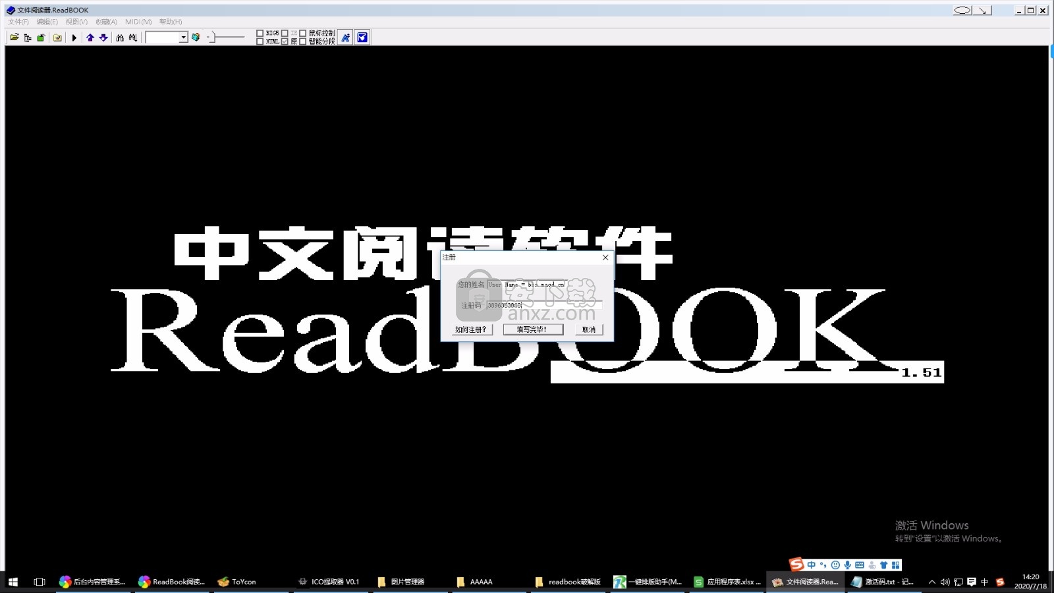
Task: Toggle Sogou 中 Chinese/English mode
Action: point(811,565)
